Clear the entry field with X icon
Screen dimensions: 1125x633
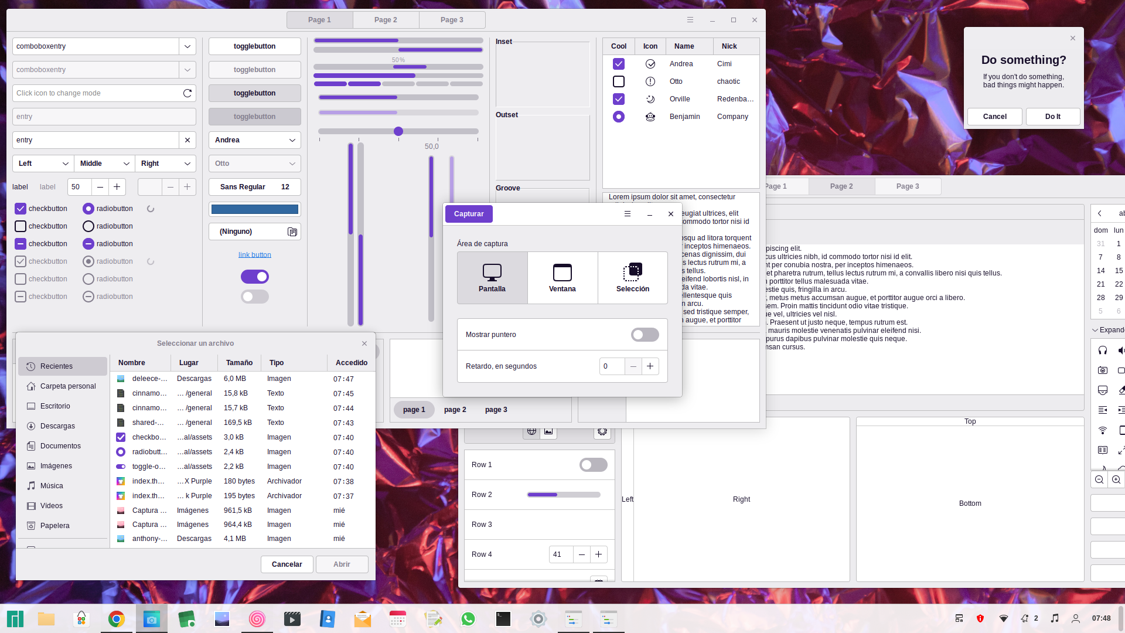[187, 140]
